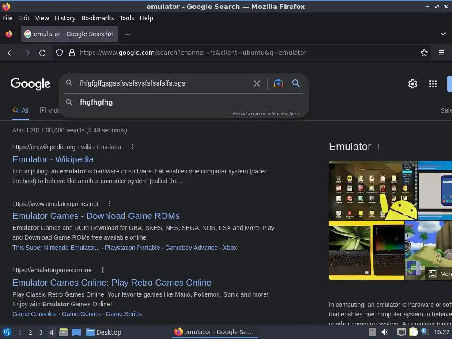Viewport: 452px width, 339px height.
Task: Close the emulator - Google Search tab
Action: coord(111,34)
